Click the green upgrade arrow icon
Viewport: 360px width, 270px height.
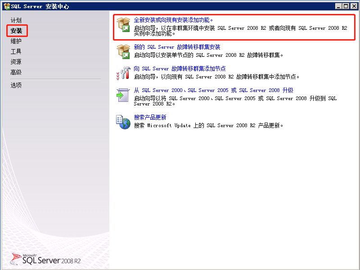[x=122, y=95]
